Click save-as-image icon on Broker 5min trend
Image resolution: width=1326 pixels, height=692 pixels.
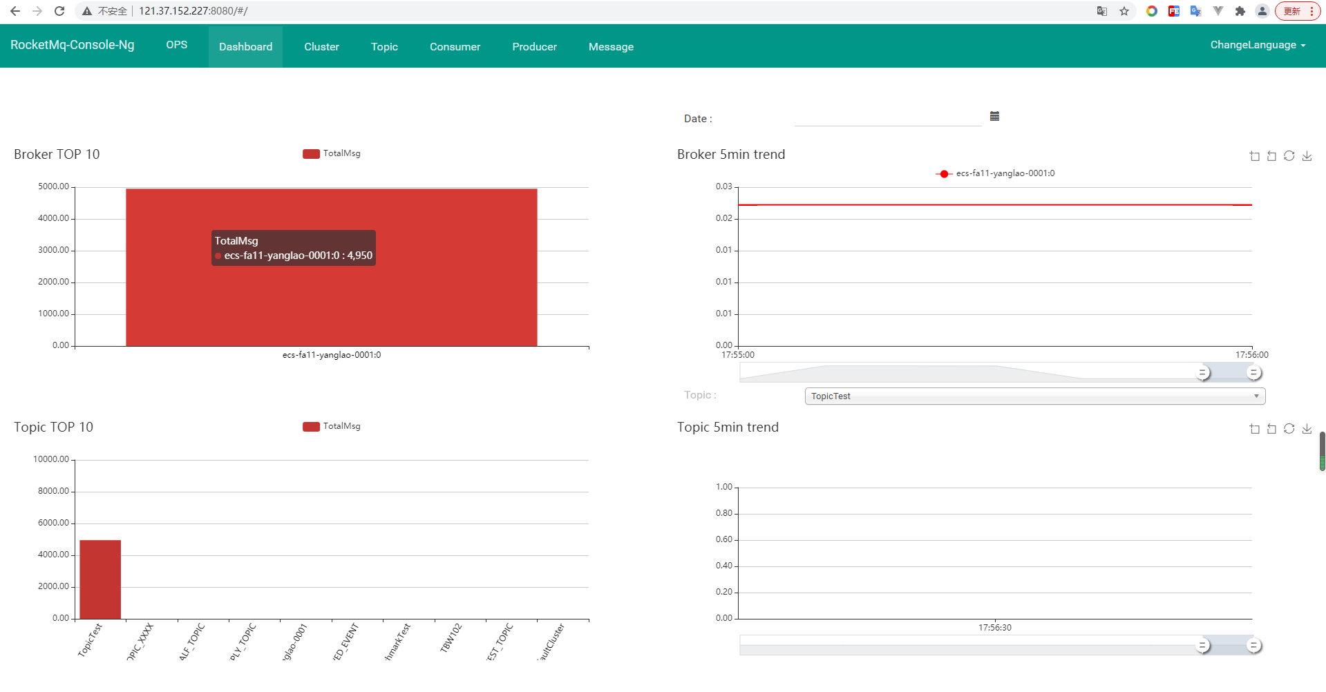(x=1307, y=156)
